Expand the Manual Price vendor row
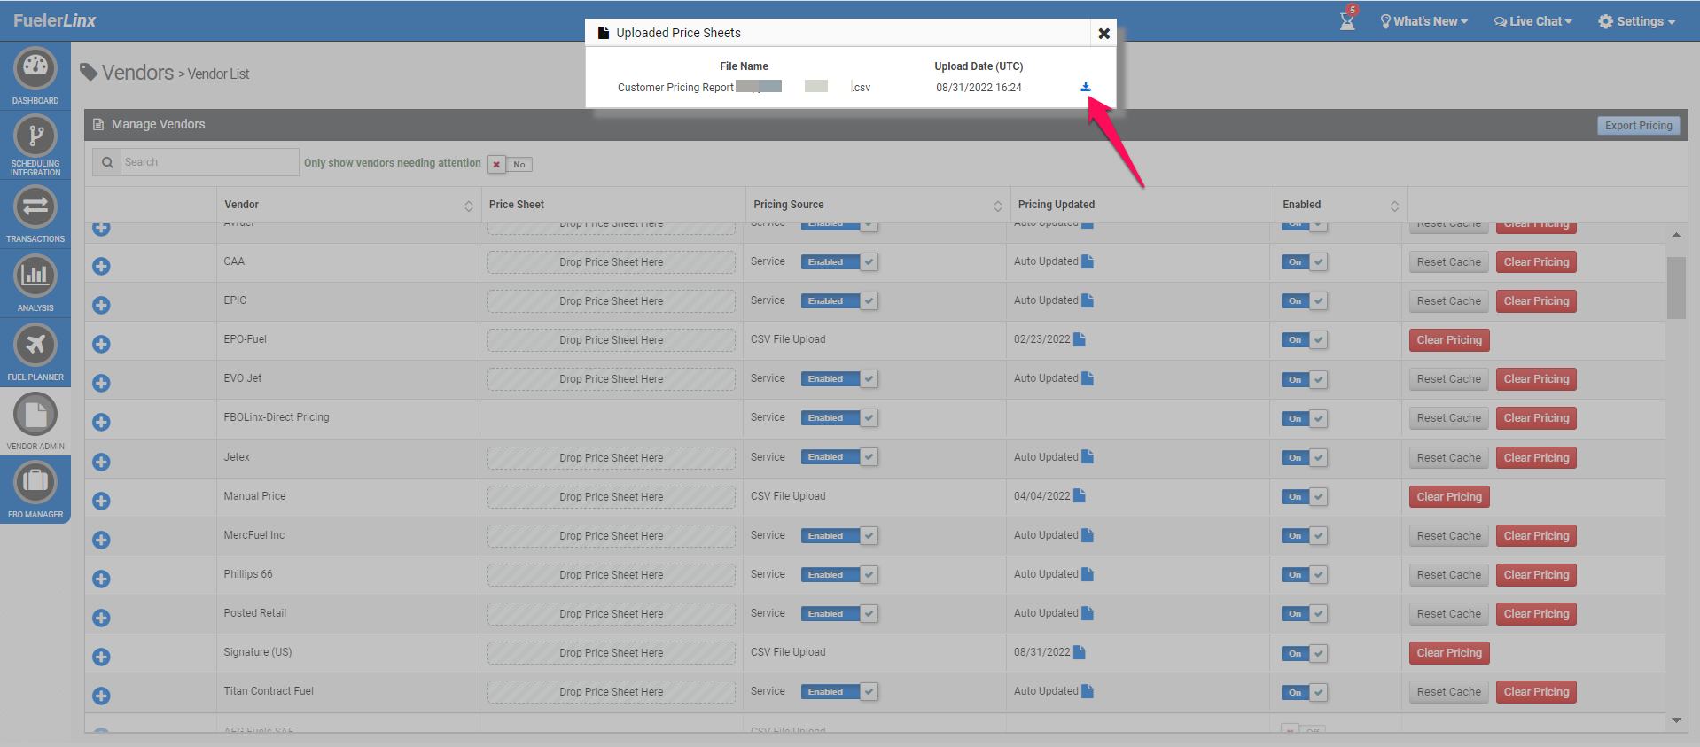This screenshot has width=1700, height=747. [x=102, y=501]
